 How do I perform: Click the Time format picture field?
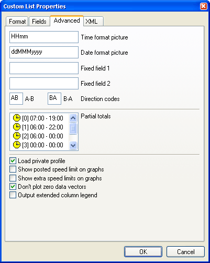pyautogui.click(x=44, y=37)
